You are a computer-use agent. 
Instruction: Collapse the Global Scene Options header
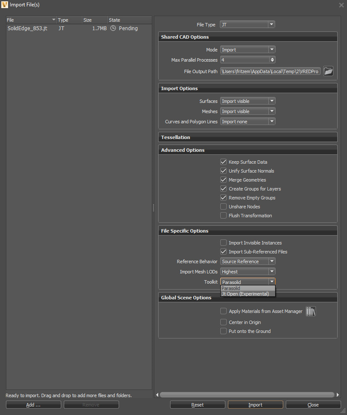click(x=248, y=298)
